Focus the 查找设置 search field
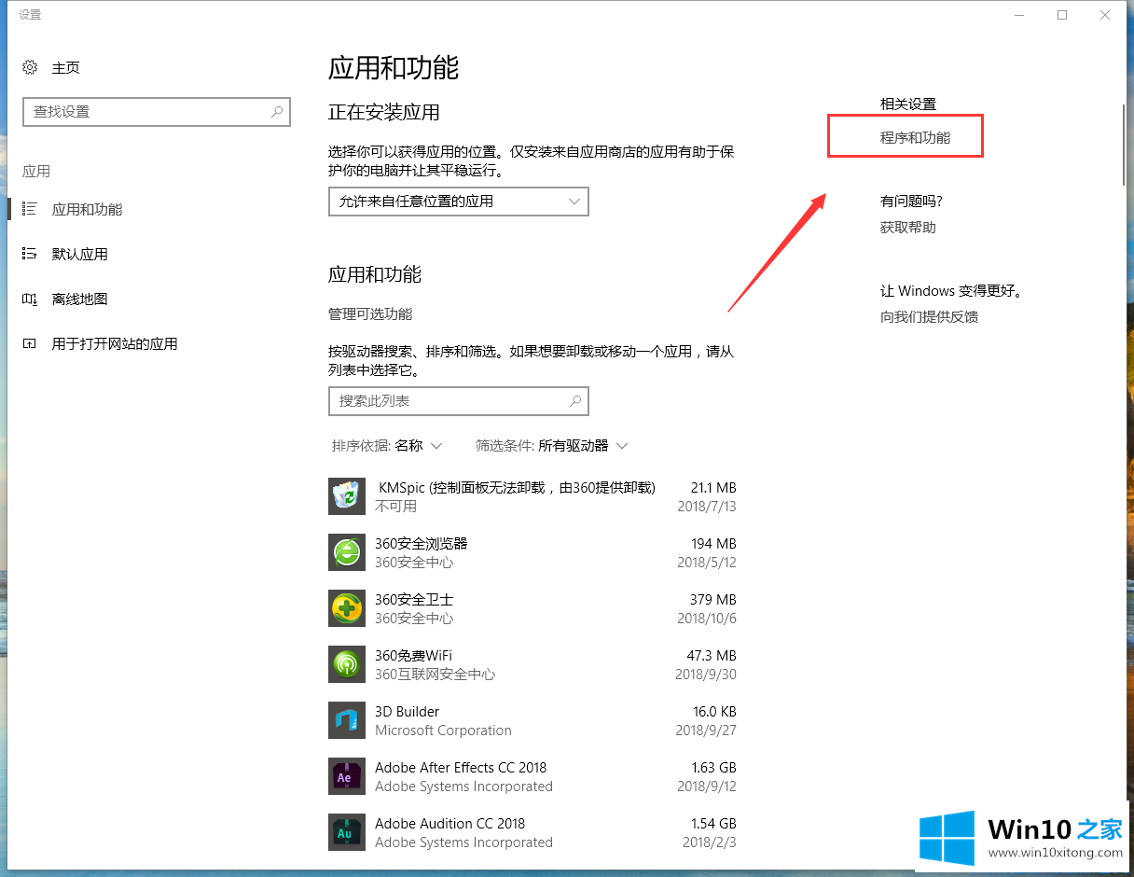This screenshot has height=877, width=1134. [157, 111]
